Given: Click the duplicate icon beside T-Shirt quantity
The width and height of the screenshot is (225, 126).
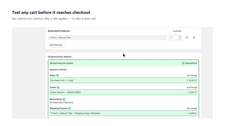Looking at the screenshot, I should coord(187,38).
